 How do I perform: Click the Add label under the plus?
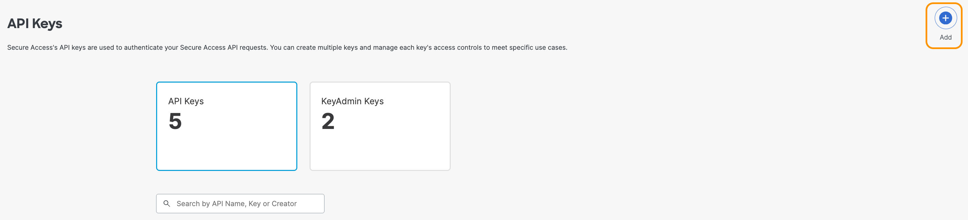click(x=945, y=38)
